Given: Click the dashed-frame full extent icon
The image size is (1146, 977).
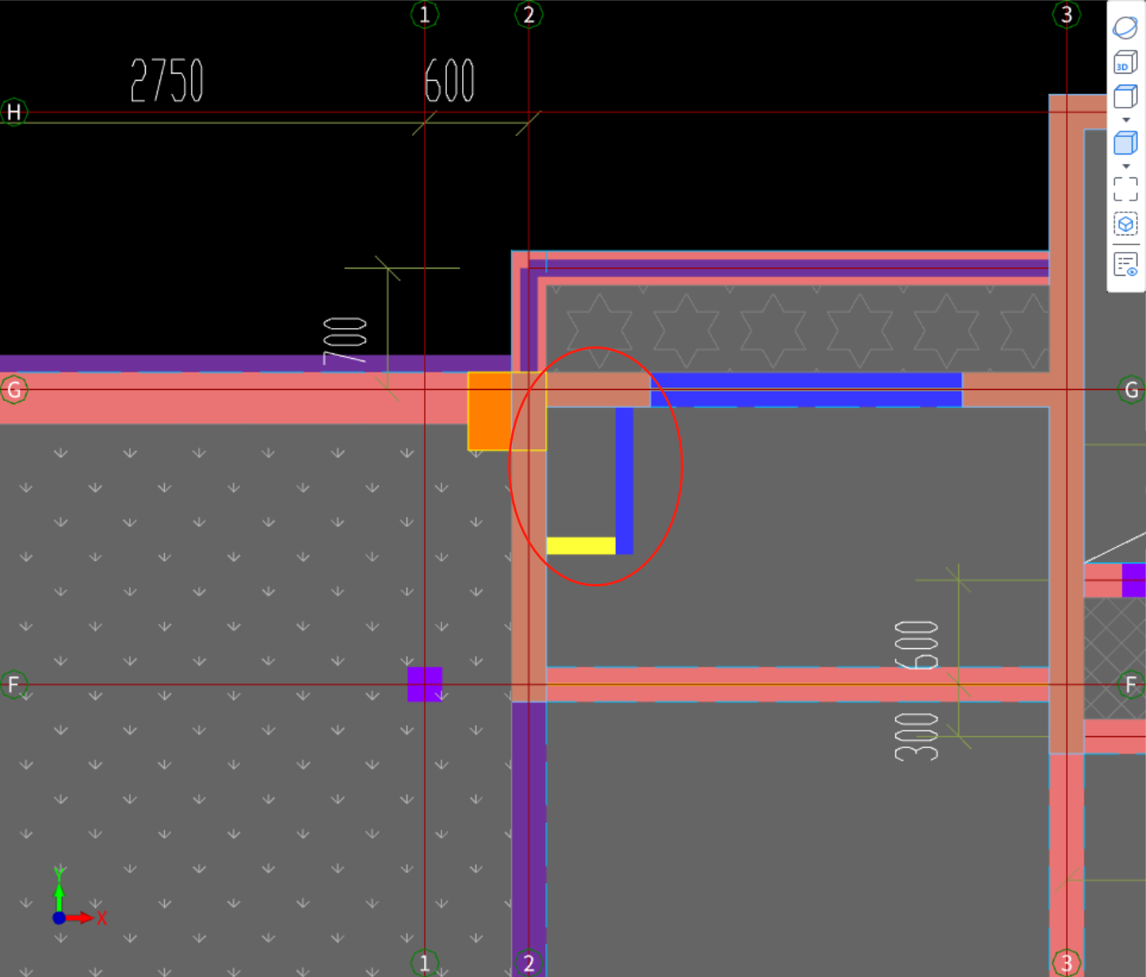Looking at the screenshot, I should 1125,189.
